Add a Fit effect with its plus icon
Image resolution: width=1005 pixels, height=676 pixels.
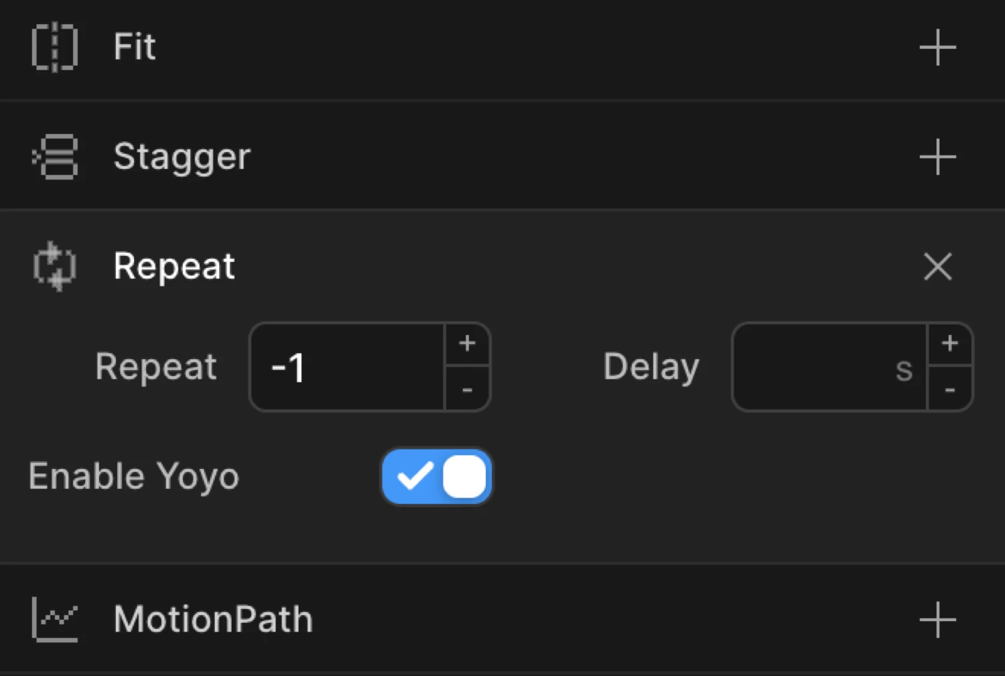click(x=937, y=47)
